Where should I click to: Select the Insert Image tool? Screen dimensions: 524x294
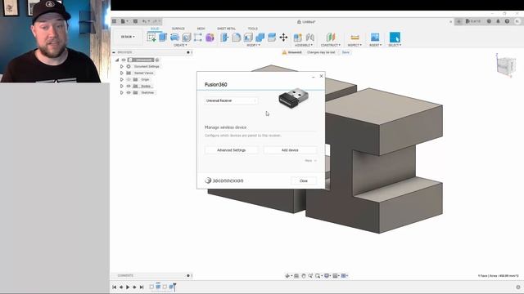click(375, 37)
